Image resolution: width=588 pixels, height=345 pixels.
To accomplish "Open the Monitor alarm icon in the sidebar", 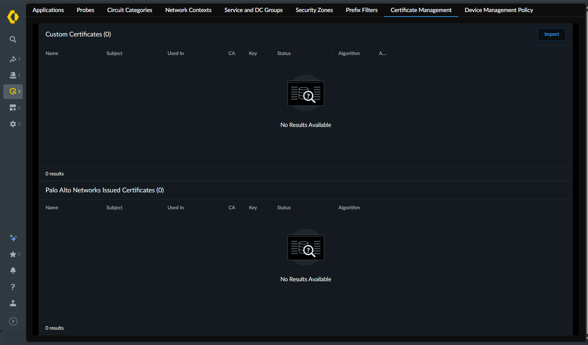I will pos(13,75).
